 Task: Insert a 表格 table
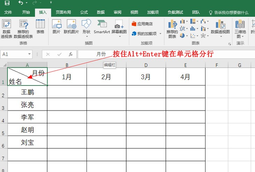(x=40, y=27)
